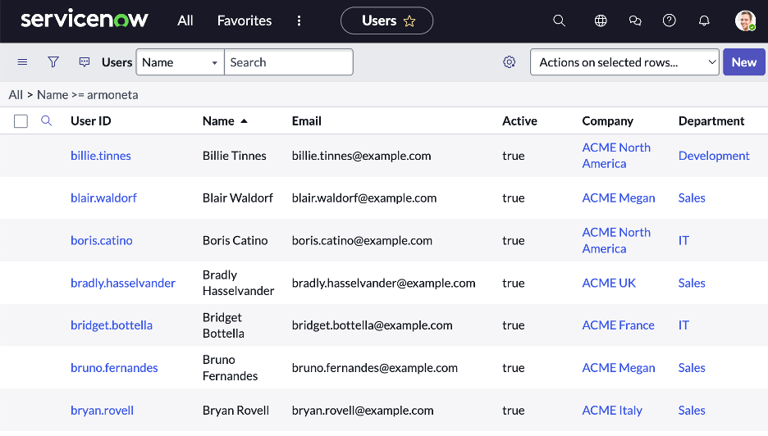Open ACME North America for Billie Tinnes
This screenshot has width=768, height=436.
point(616,156)
